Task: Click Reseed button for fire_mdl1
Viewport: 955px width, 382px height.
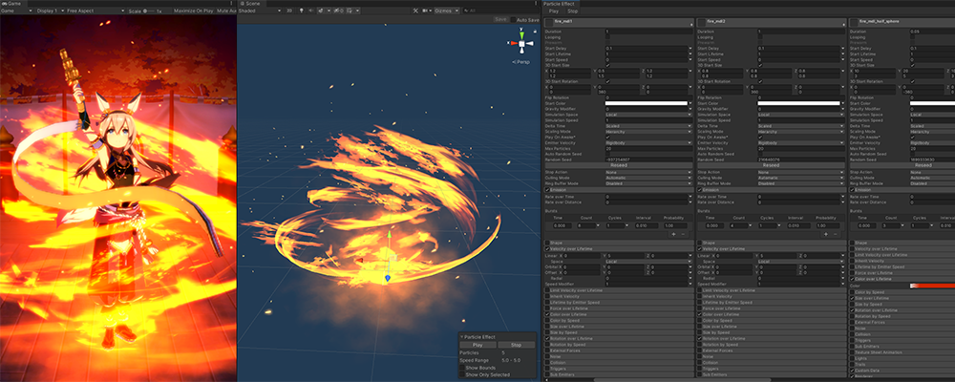Action: 620,164
